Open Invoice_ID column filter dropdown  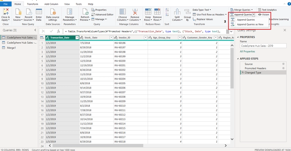(145, 38)
